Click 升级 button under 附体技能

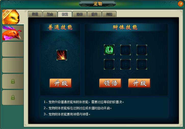[139, 83]
